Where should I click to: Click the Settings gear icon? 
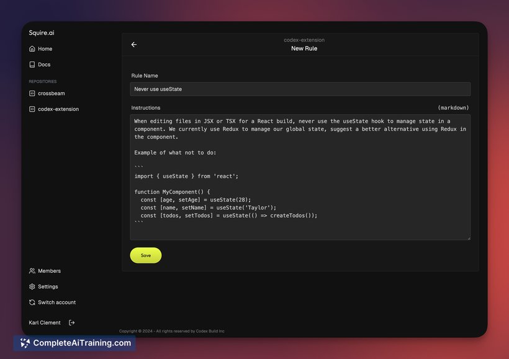[32, 286]
